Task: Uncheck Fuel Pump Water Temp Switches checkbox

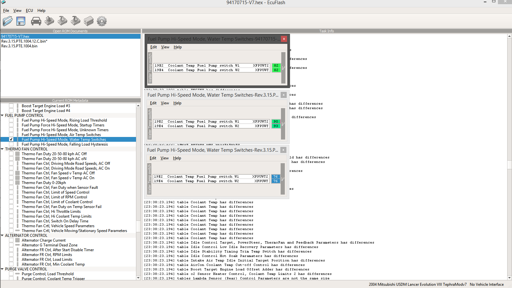Action: click(11, 140)
